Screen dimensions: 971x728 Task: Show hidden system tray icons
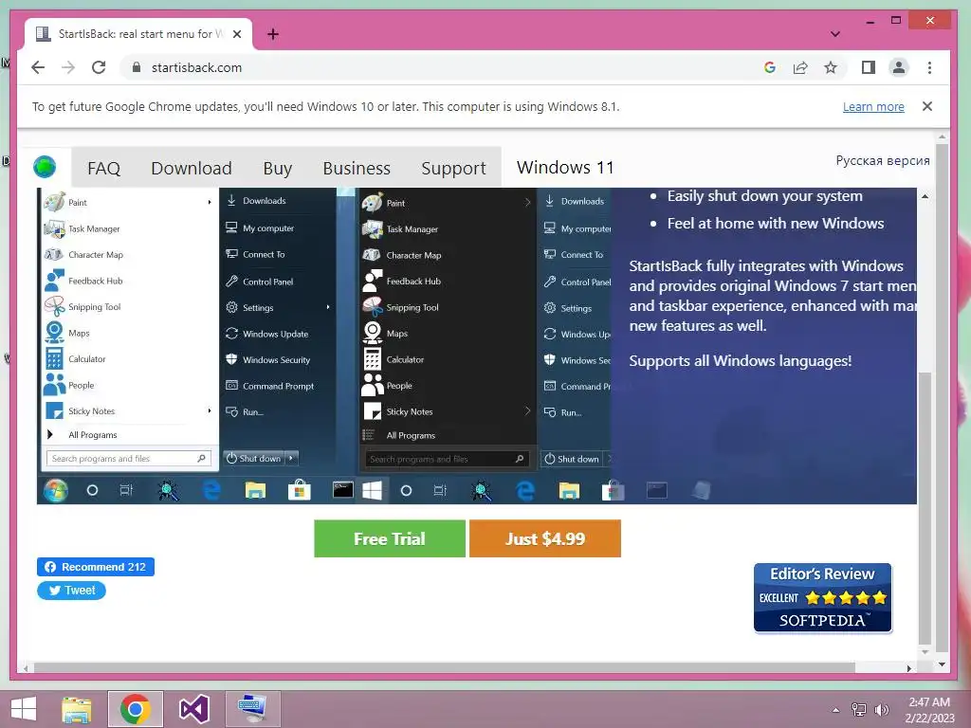pyautogui.click(x=835, y=709)
